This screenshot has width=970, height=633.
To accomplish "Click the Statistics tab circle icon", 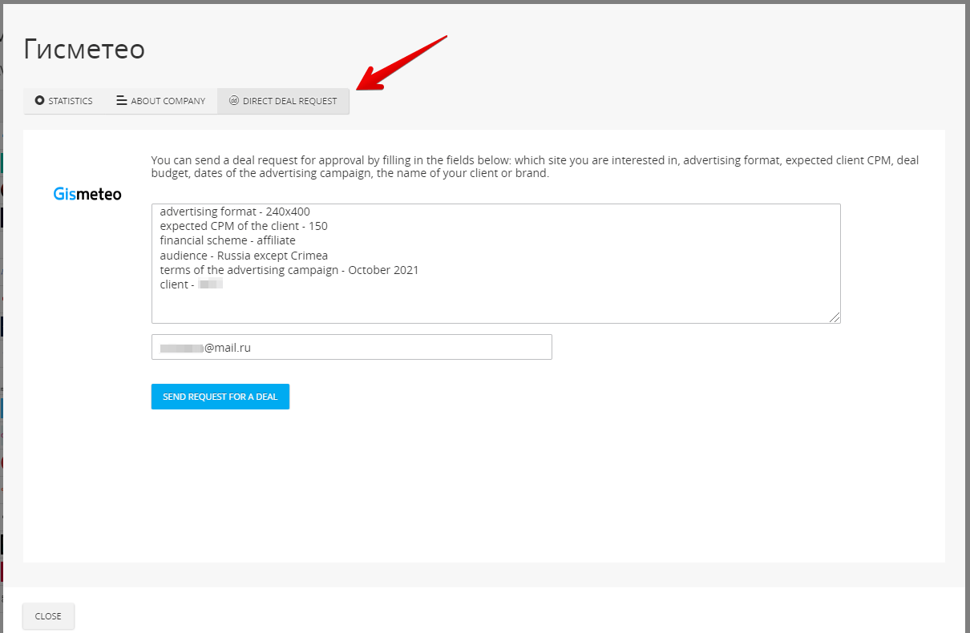I will click(x=39, y=101).
